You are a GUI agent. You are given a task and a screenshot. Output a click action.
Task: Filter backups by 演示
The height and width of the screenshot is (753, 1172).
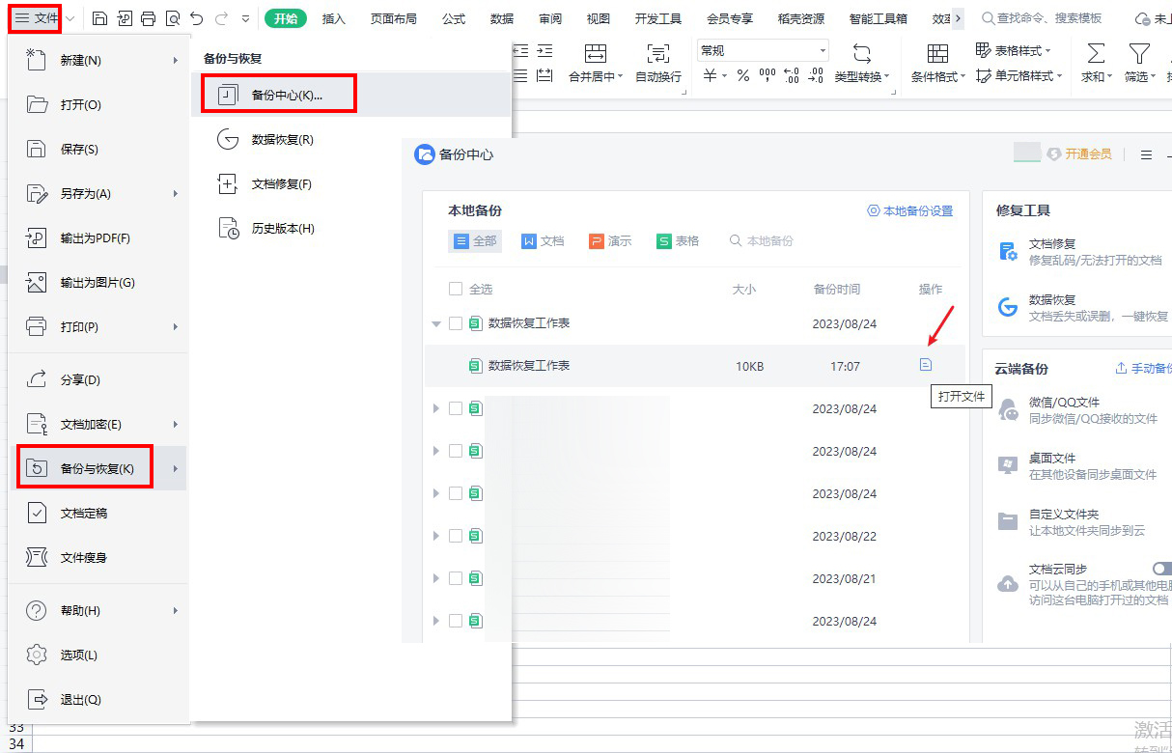610,241
